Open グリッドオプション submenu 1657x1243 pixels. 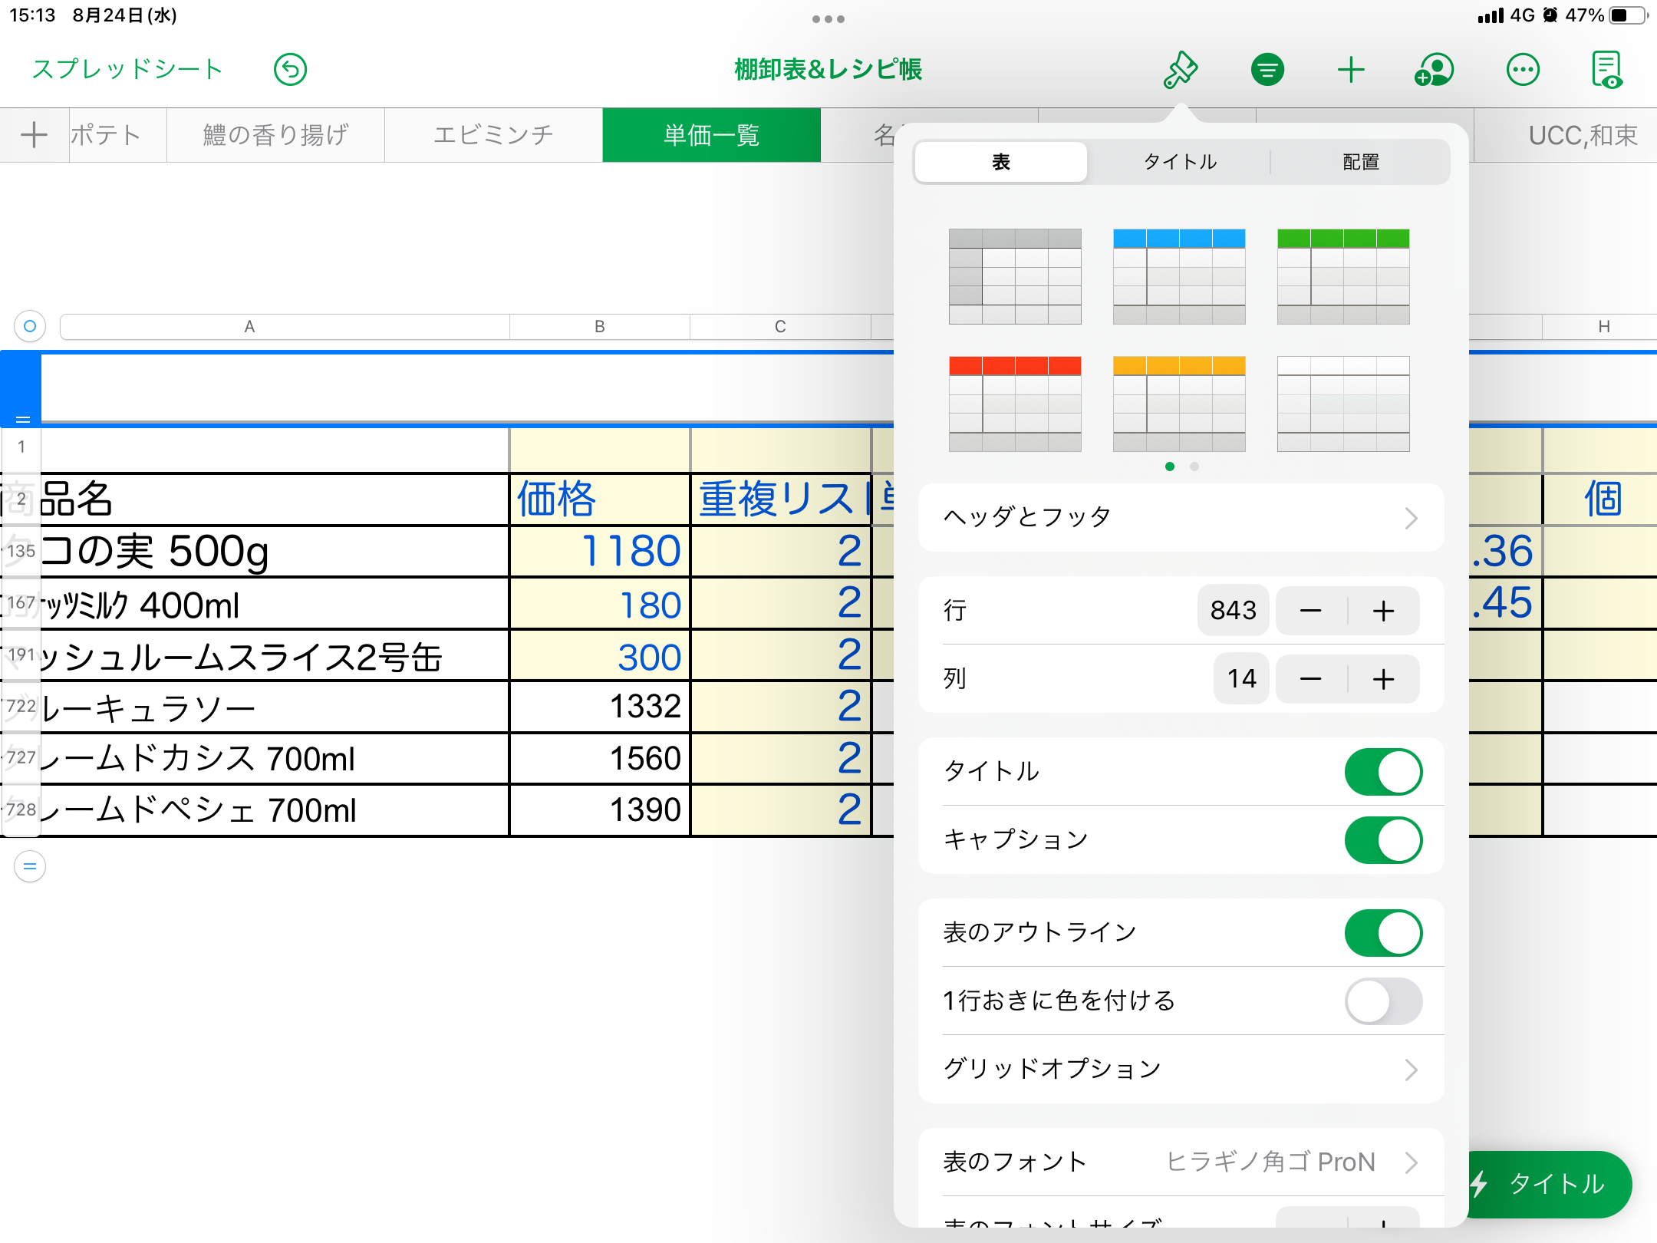(1181, 1070)
